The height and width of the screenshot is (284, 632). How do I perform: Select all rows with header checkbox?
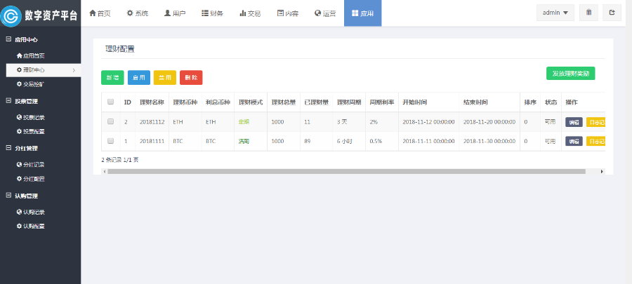tap(110, 102)
